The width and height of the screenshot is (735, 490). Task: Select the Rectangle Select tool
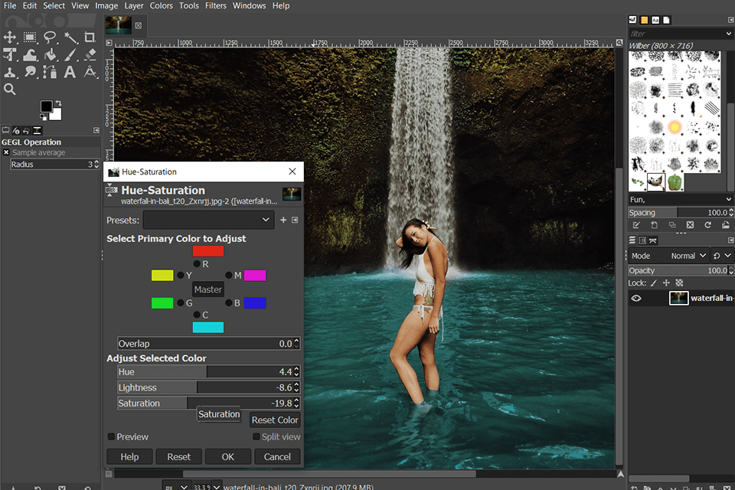coord(30,37)
